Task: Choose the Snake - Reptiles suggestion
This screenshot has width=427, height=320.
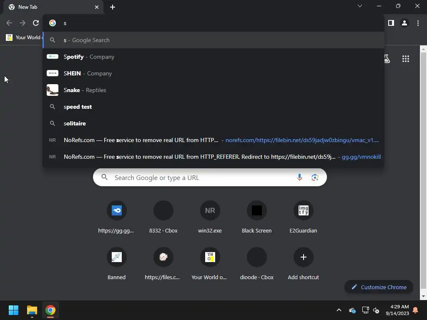Action: (213, 90)
